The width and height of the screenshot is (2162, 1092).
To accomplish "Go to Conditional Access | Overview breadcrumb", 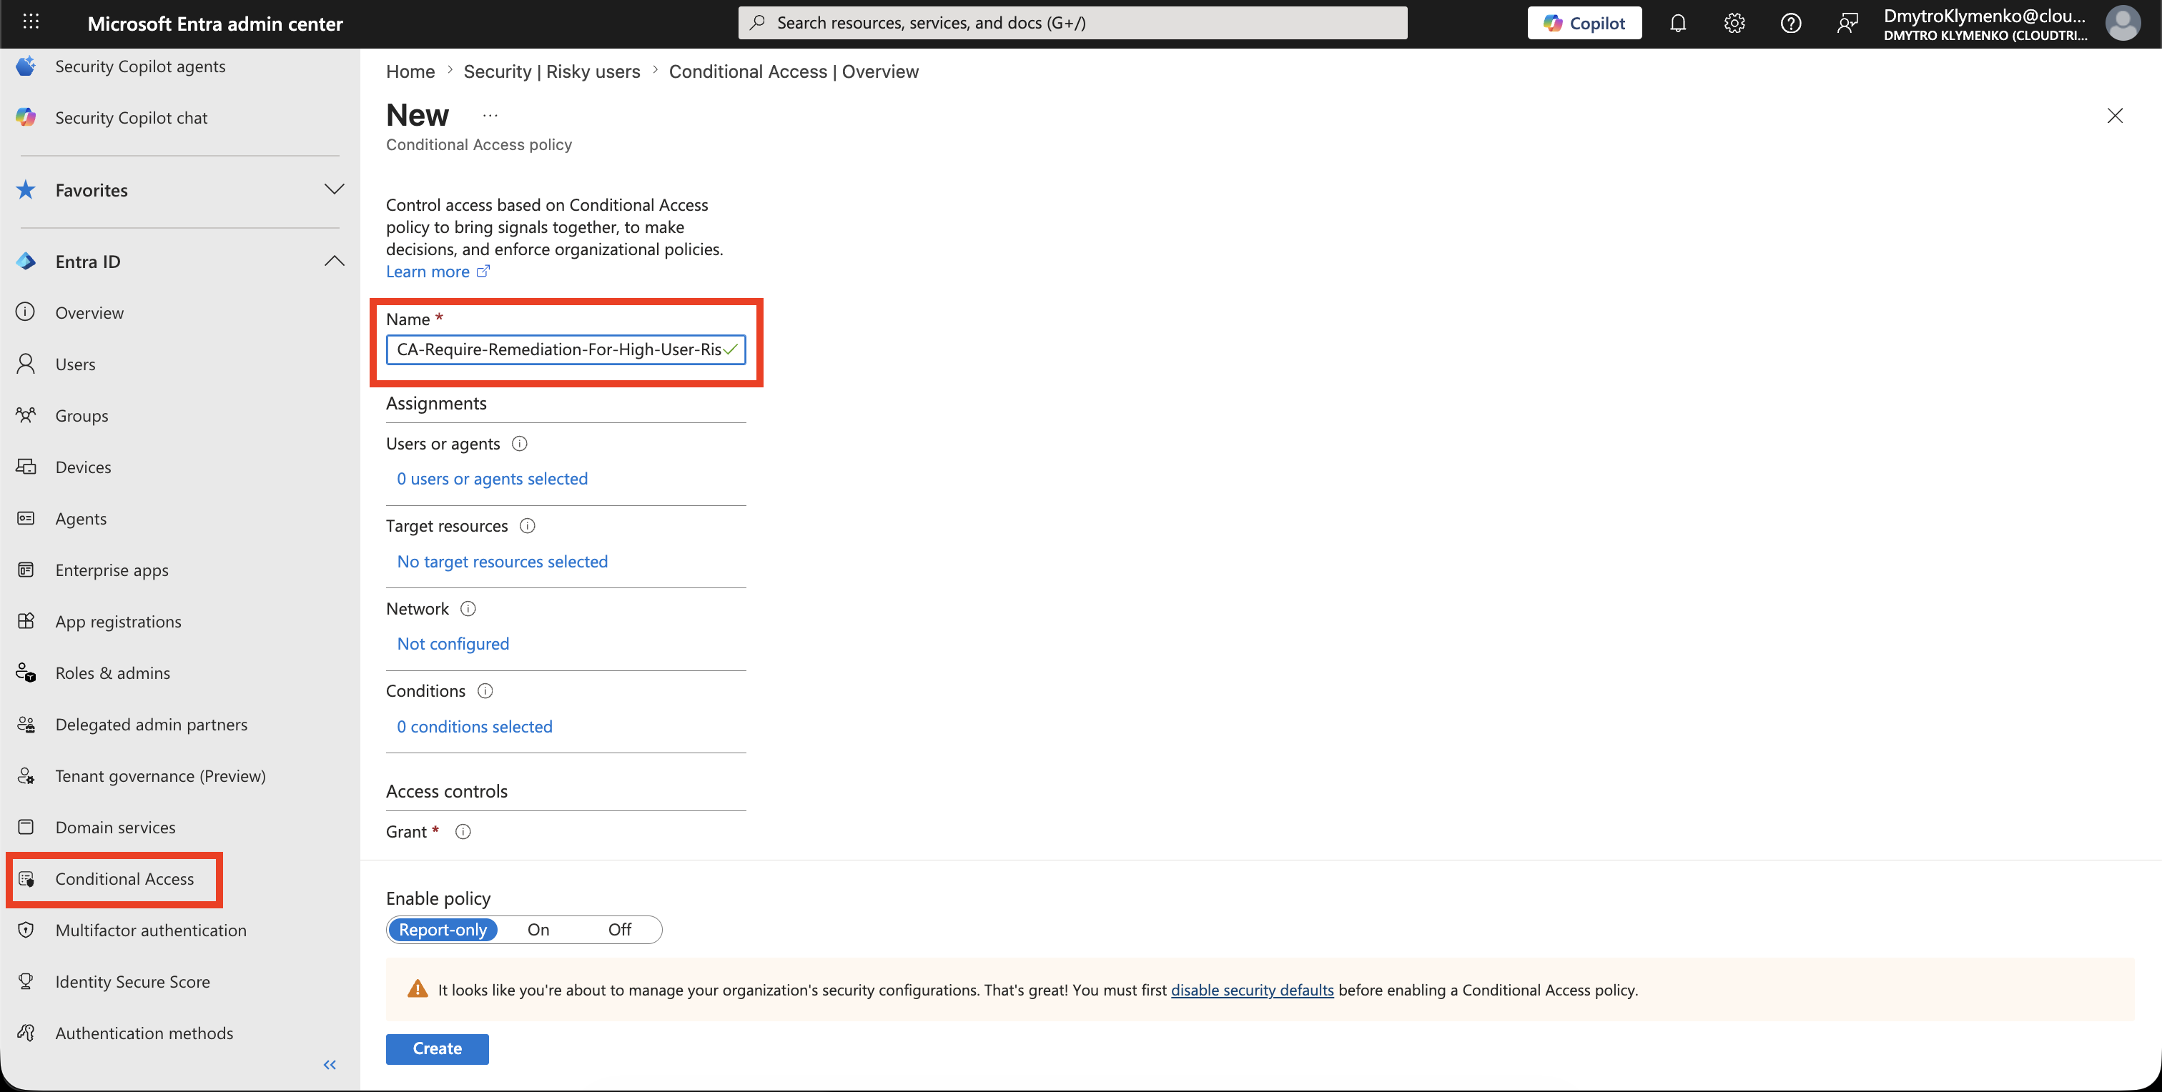I will 794,71.
